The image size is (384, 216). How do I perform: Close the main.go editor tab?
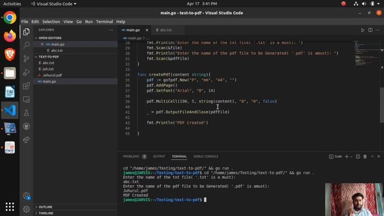pyautogui.click(x=147, y=30)
